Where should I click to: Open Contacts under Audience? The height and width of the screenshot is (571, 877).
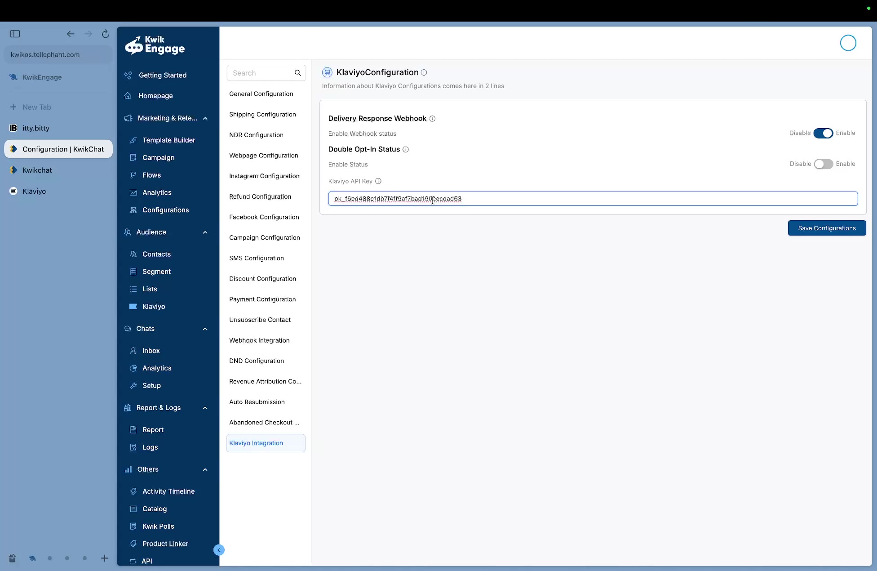click(x=156, y=254)
